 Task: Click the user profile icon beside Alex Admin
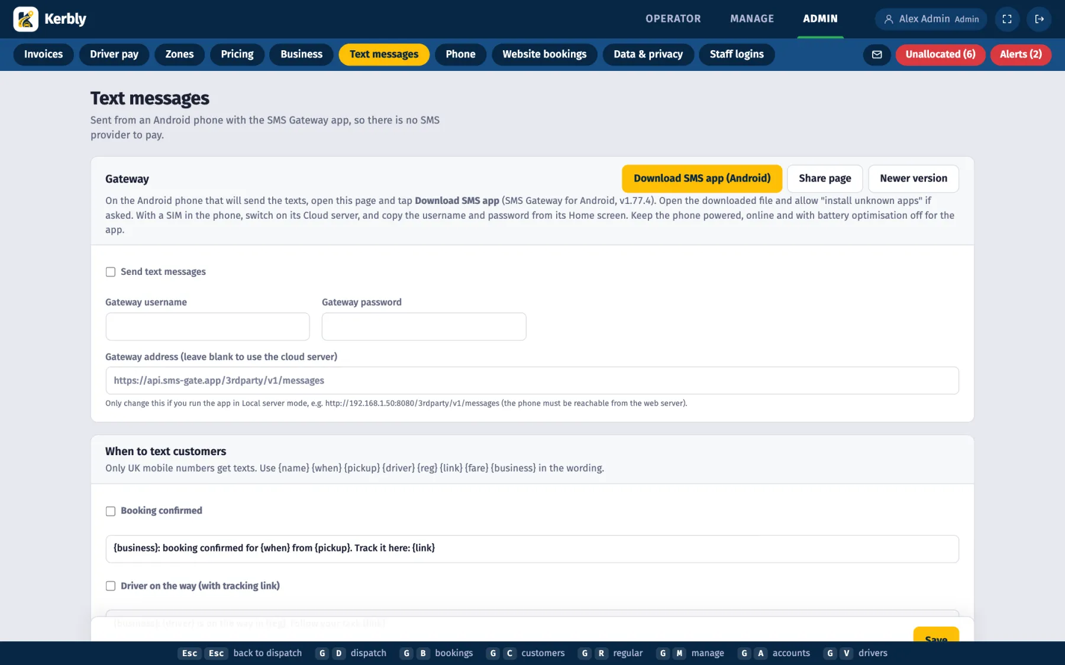click(x=888, y=19)
